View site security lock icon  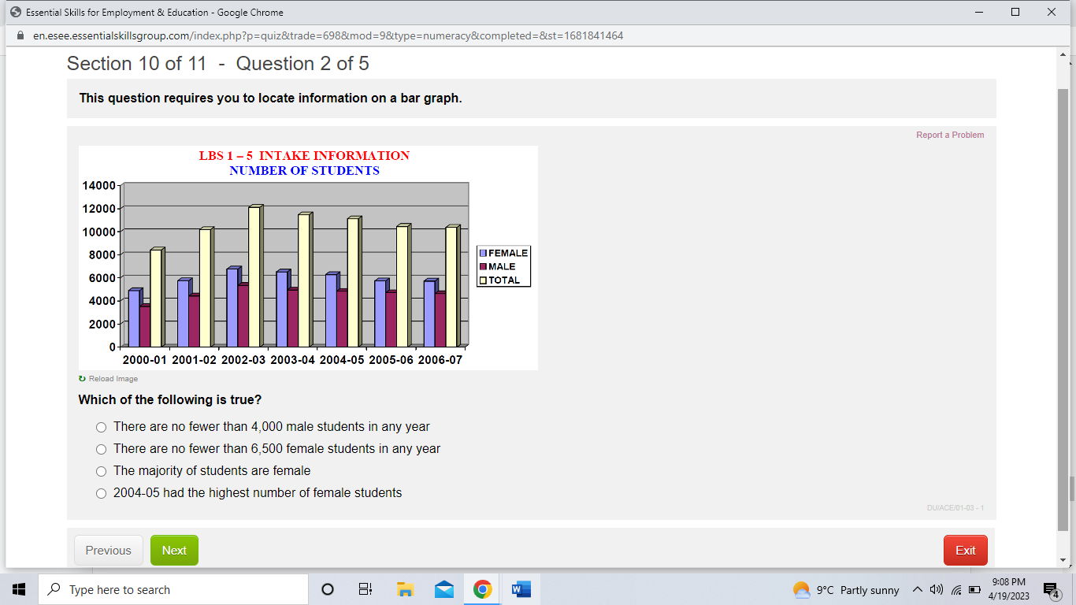coord(20,35)
